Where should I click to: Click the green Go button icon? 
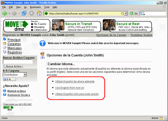132,13
